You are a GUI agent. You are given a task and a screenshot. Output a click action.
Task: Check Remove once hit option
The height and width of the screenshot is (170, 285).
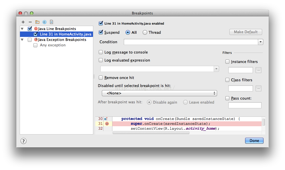[x=101, y=78]
